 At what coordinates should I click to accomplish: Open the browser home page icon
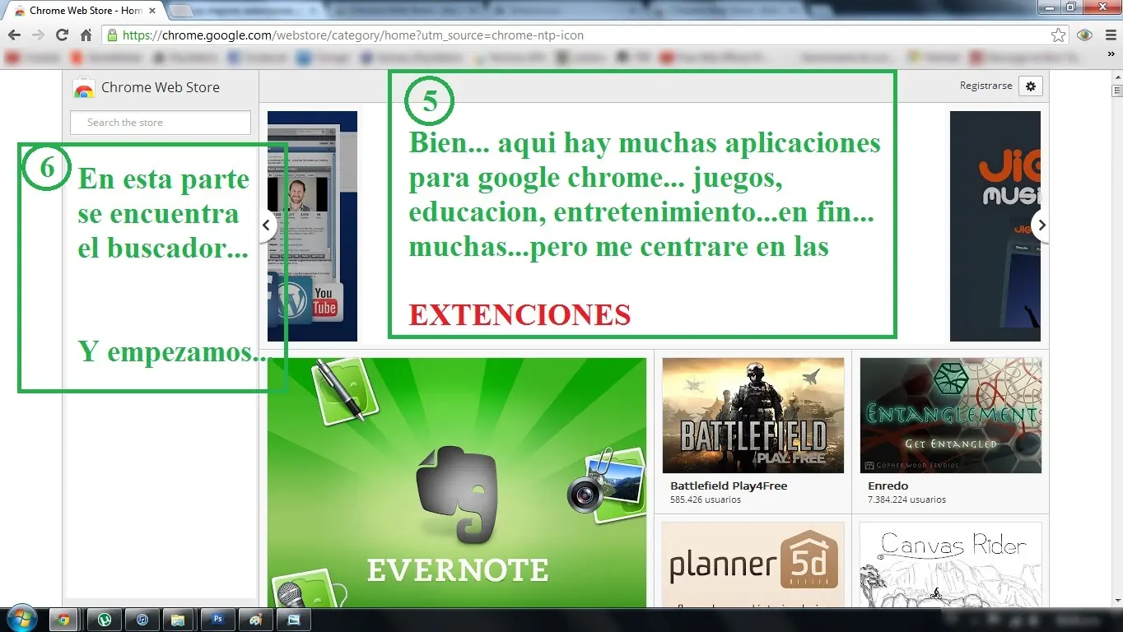(86, 35)
